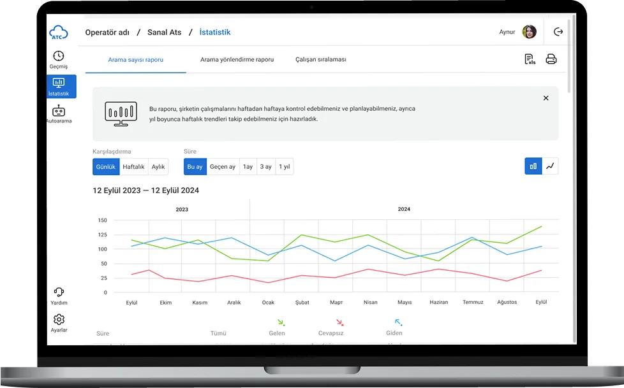Go to Operatör adı breadcrumb

tap(107, 32)
